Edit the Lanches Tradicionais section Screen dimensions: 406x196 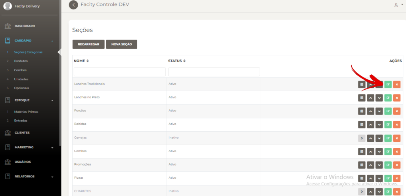click(388, 84)
